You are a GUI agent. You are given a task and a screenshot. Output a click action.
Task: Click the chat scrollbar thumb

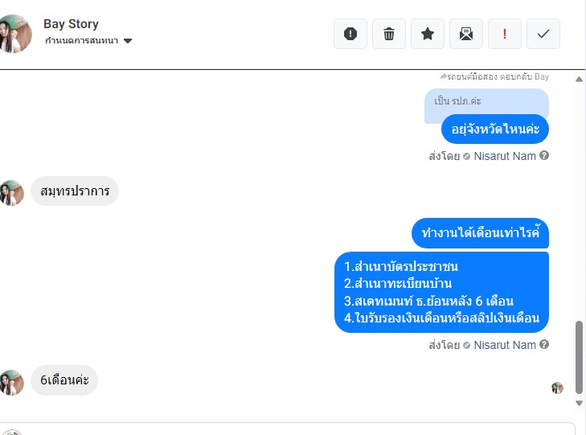[579, 357]
